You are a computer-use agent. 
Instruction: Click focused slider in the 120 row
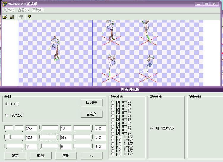[49, 137]
